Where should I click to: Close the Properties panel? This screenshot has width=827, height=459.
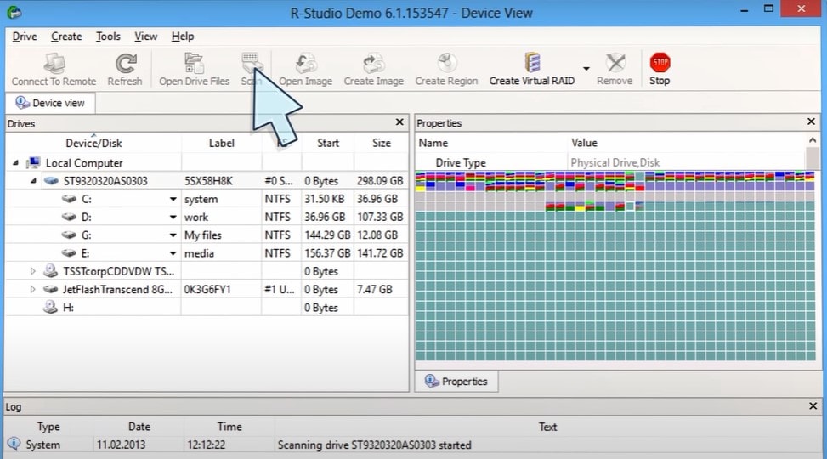pyautogui.click(x=811, y=122)
